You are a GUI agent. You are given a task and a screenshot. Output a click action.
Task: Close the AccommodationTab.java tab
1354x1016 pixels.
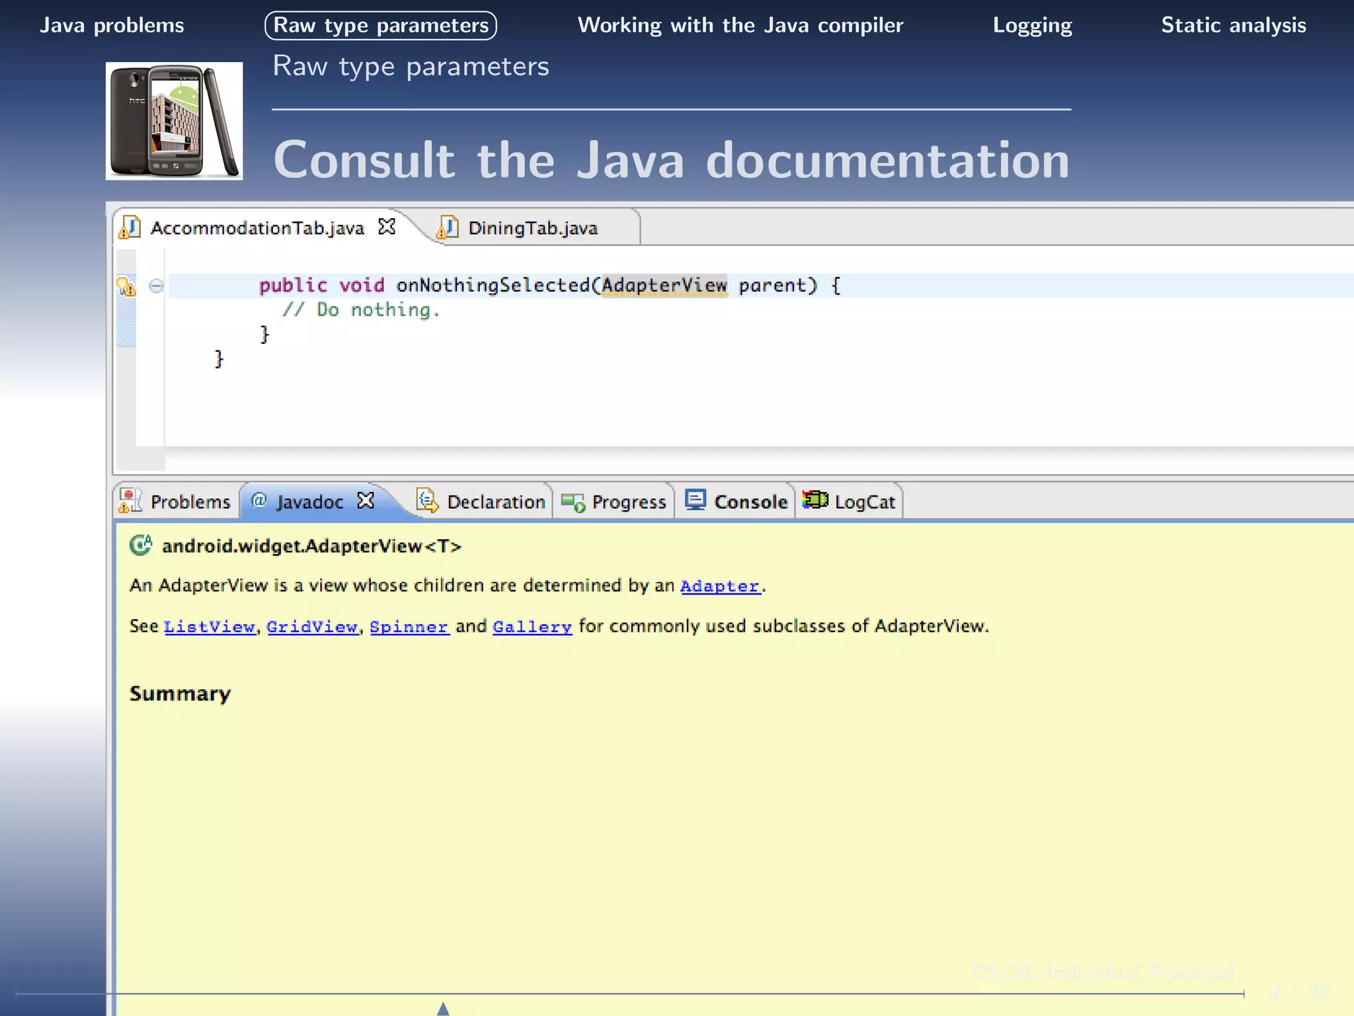click(387, 227)
